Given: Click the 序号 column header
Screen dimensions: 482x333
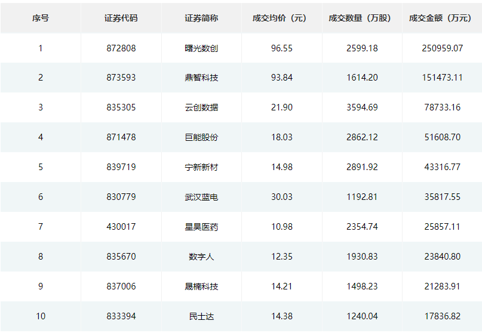Looking at the screenshot, I should pyautogui.click(x=41, y=18).
